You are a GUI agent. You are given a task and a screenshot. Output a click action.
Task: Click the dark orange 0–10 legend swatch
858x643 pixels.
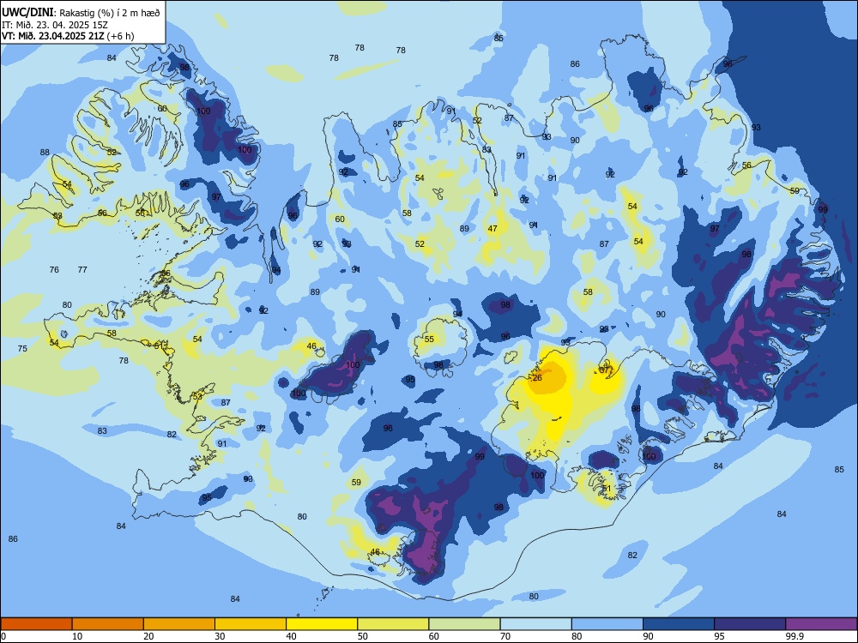[36, 624]
